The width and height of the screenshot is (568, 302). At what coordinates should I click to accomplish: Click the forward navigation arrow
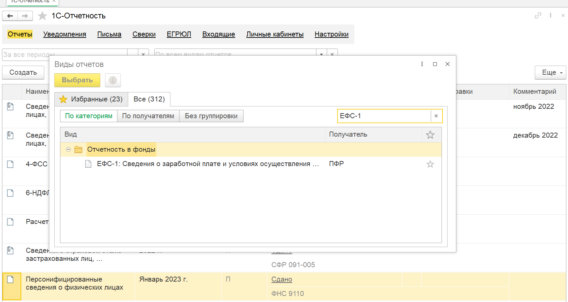(x=25, y=16)
